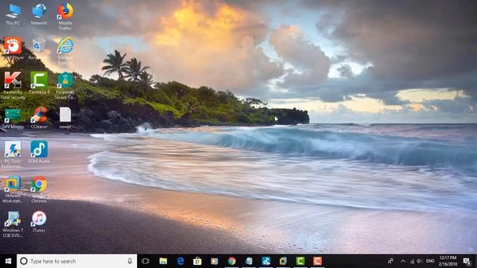
Task: Select the PC Tools Performance shortcut
Action: 13,155
